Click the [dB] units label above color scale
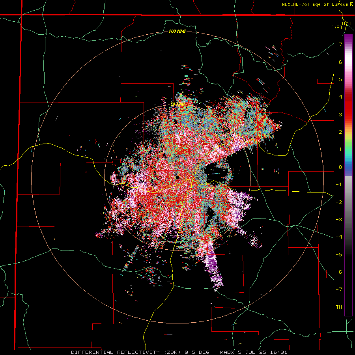Screen dimensions: 355x355 pos(337,27)
